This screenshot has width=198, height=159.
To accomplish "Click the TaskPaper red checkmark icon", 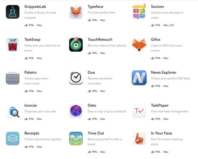I will tap(139, 111).
